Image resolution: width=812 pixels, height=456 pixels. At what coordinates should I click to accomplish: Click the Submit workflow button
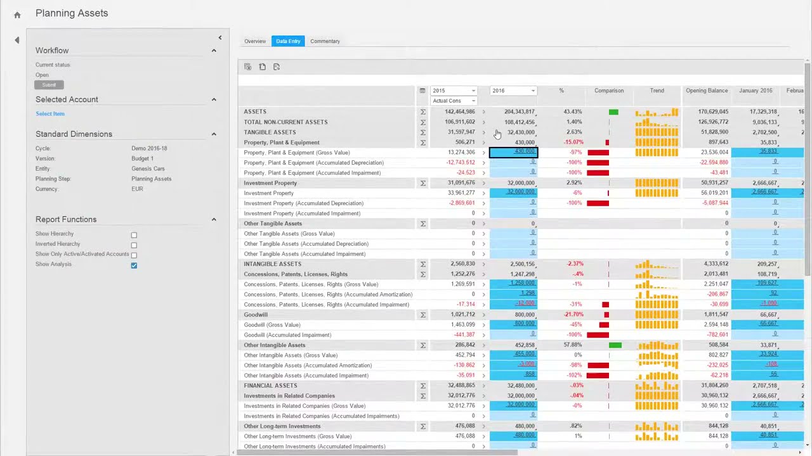point(49,85)
